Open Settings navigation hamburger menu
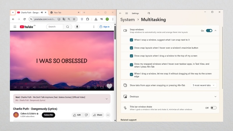The height and width of the screenshot is (131, 233). click(126, 13)
